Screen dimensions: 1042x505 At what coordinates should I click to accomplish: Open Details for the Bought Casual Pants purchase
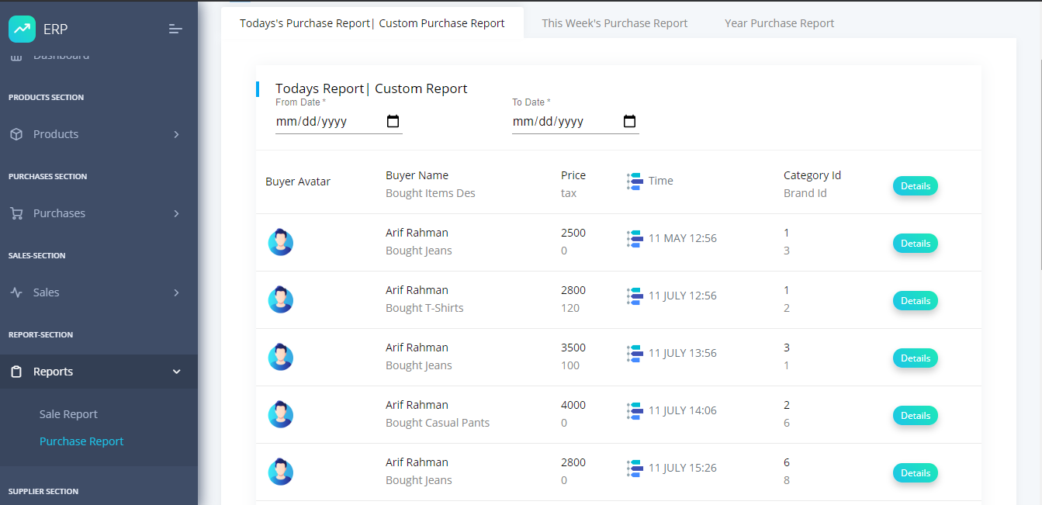(x=915, y=416)
